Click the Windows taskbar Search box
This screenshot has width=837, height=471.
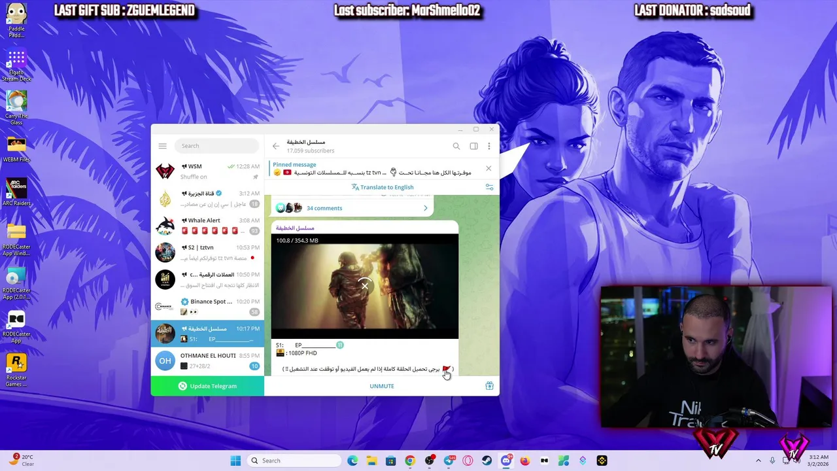[296, 461]
